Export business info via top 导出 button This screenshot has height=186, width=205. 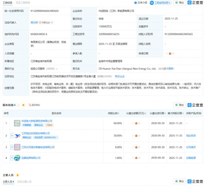coord(180,3)
